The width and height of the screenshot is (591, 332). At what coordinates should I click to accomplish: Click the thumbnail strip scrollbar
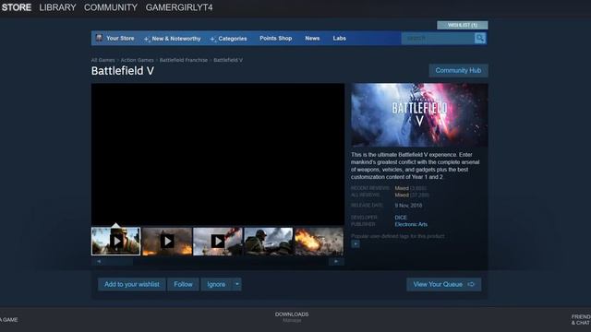[x=218, y=262]
